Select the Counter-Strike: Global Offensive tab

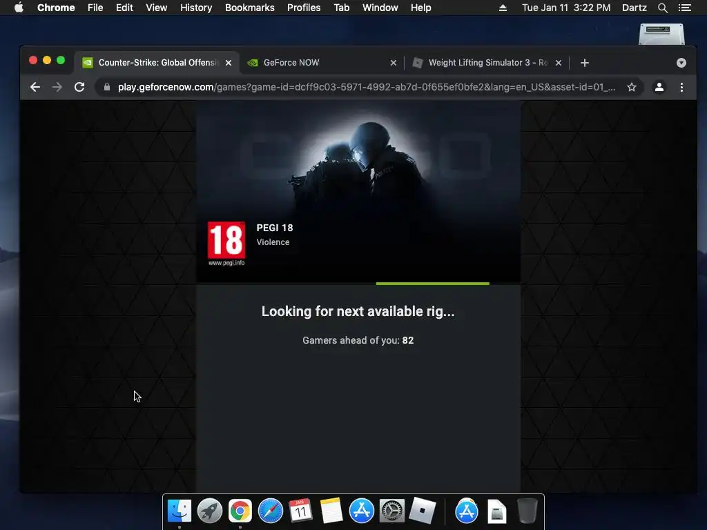pos(157,63)
